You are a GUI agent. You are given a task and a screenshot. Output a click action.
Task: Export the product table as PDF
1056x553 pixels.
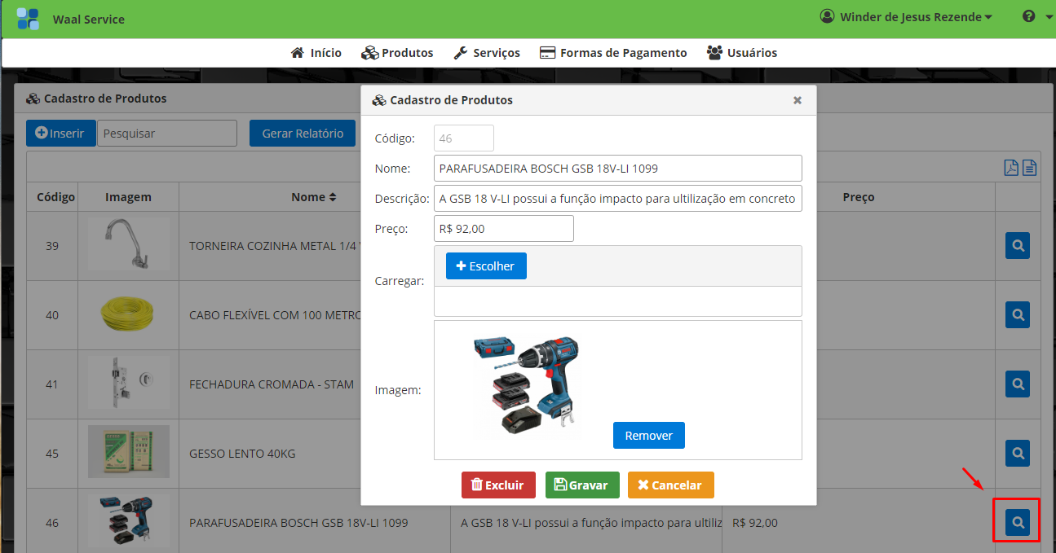tap(1011, 167)
